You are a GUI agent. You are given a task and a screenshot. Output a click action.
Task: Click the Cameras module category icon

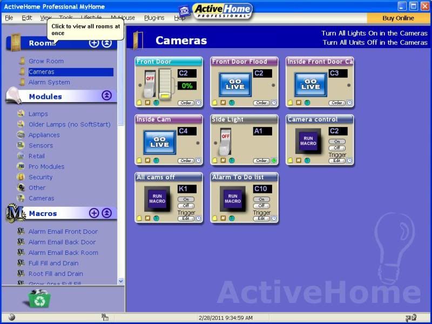pyautogui.click(x=21, y=198)
